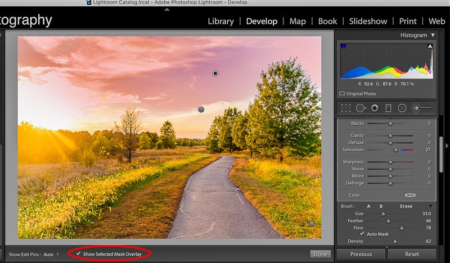Toggle the highlight clipping indicator in histogram

pyautogui.click(x=430, y=46)
